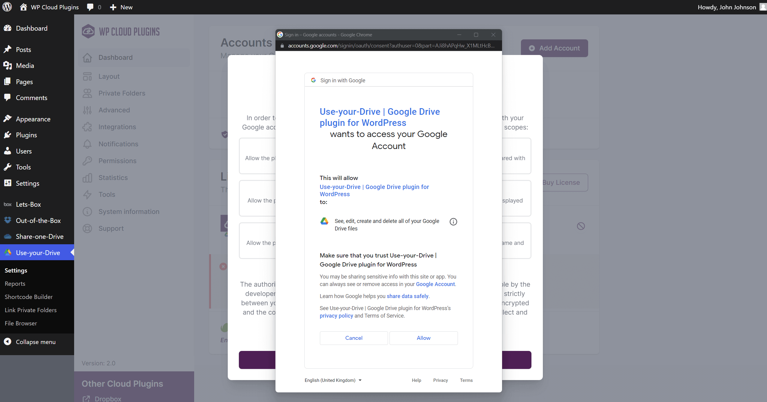Open the privacy policy link
This screenshot has height=402, width=767.
coord(336,315)
